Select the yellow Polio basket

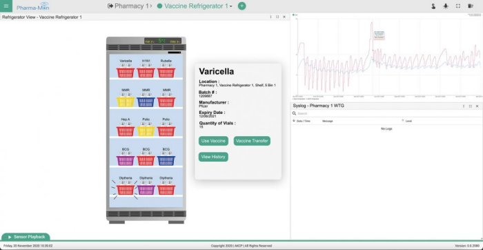click(x=146, y=131)
